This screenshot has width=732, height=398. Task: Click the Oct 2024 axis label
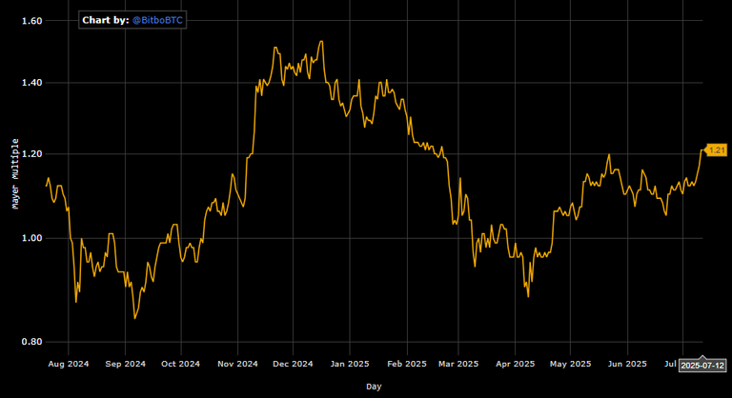180,364
